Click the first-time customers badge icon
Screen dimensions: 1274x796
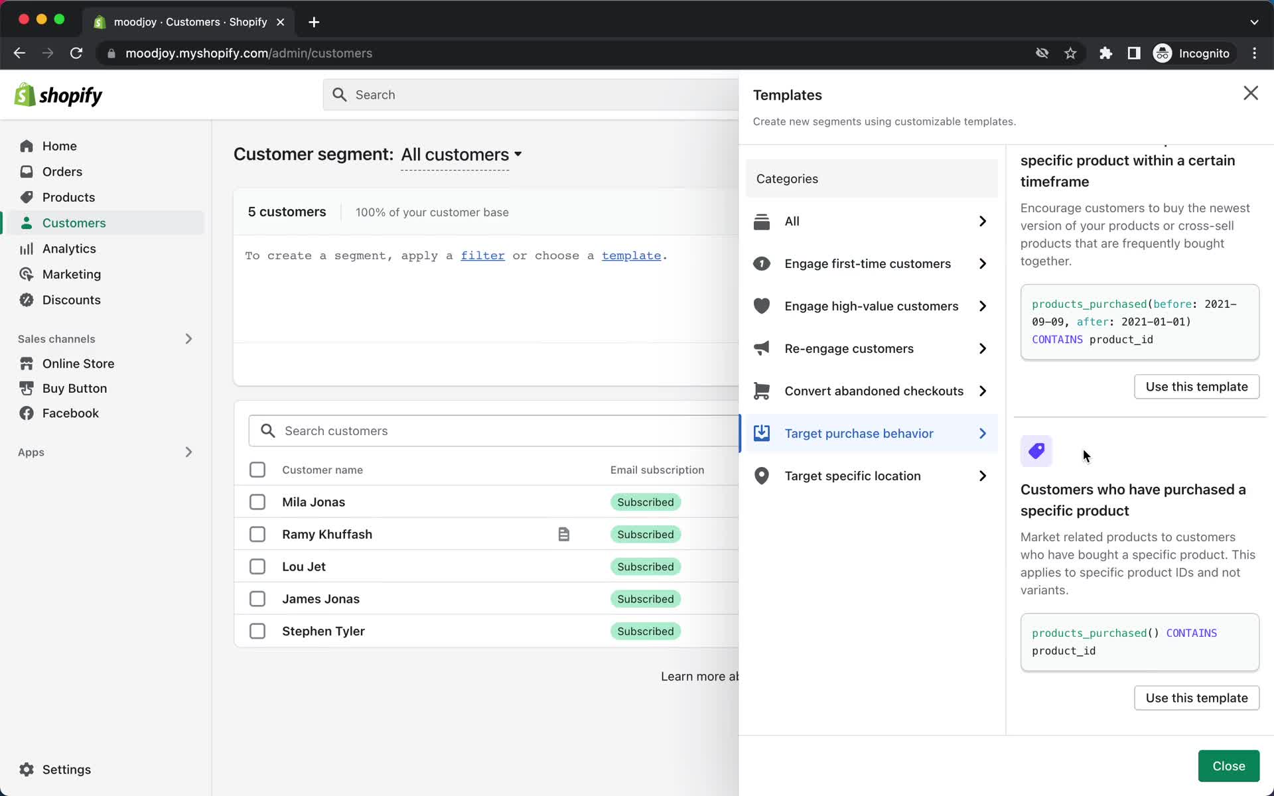pyautogui.click(x=762, y=264)
